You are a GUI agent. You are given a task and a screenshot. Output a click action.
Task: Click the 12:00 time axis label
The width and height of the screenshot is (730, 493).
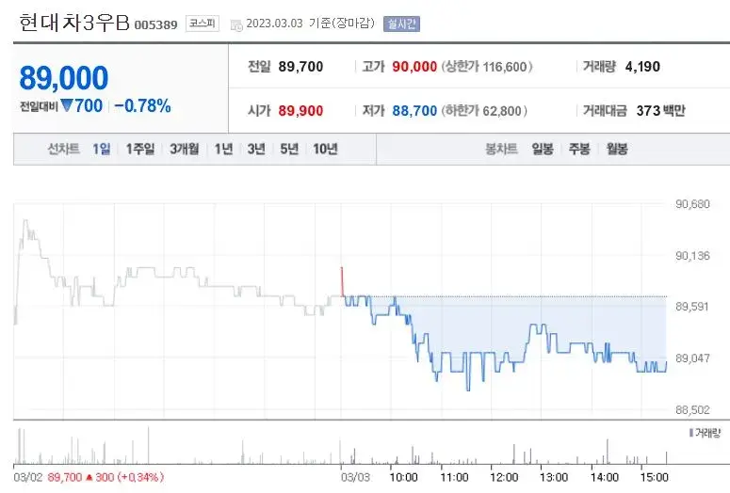[504, 477]
